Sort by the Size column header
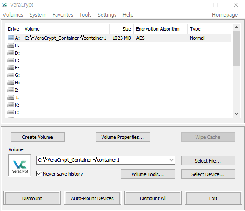Image resolution: width=245 pixels, height=211 pixels. [x=122, y=29]
